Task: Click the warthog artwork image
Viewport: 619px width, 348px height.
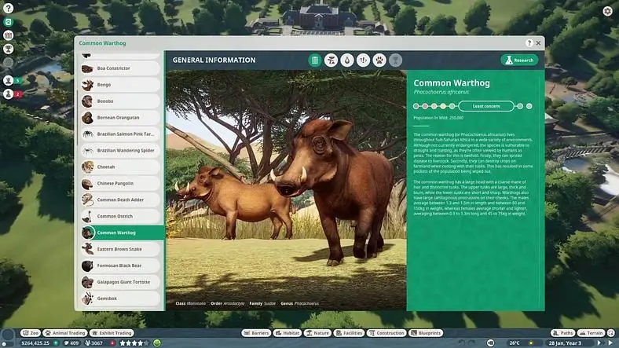Action: pyautogui.click(x=286, y=190)
